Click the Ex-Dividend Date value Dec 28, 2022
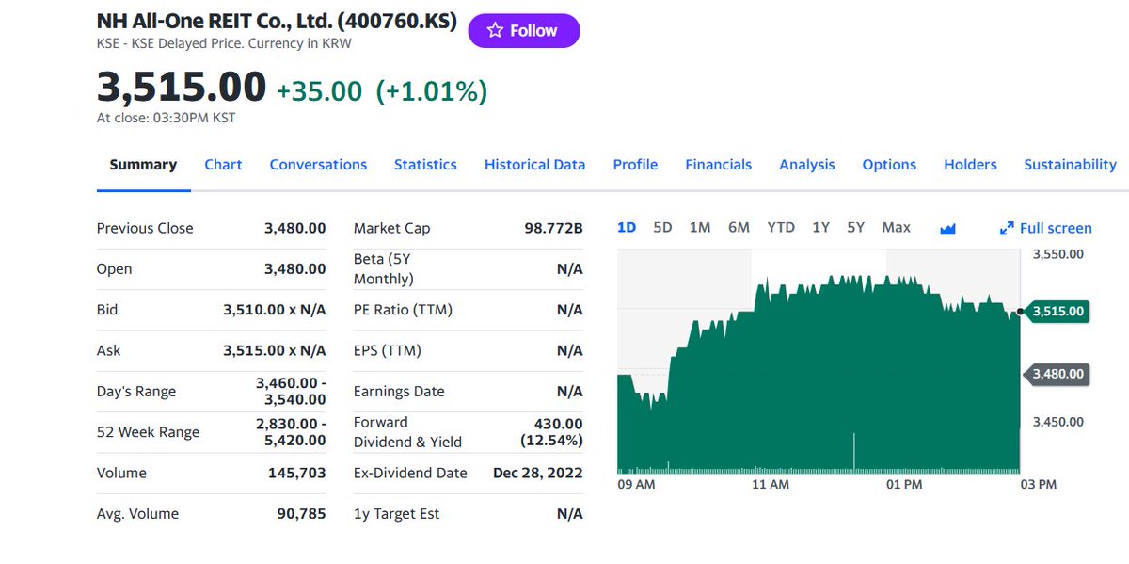1129x564 pixels. (x=538, y=474)
